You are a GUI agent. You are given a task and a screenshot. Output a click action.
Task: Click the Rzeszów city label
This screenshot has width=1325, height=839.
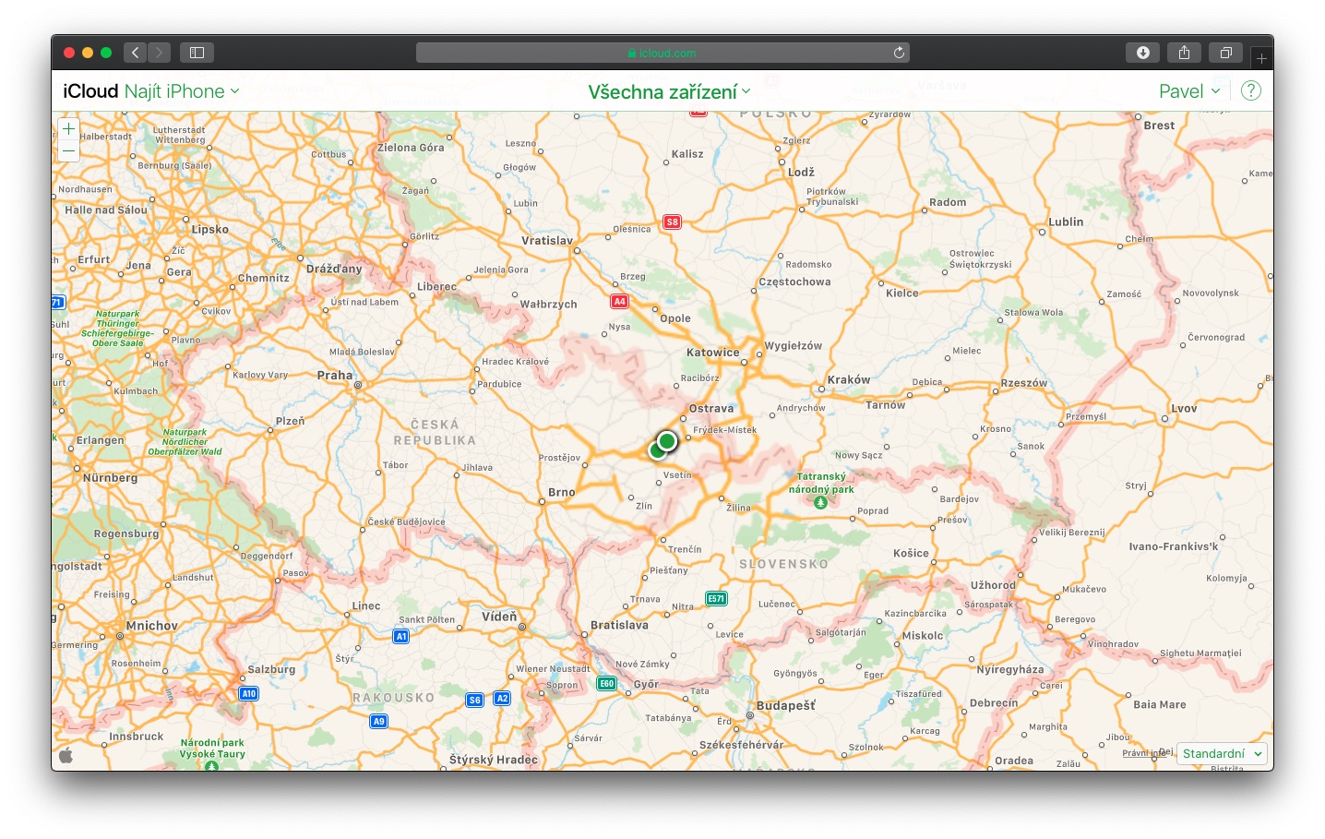[x=1024, y=382]
